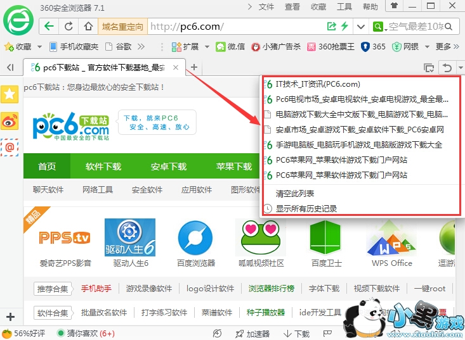Screen dimensions: 465x340
Task: Open the 手机助手 link
Action: pyautogui.click(x=96, y=289)
